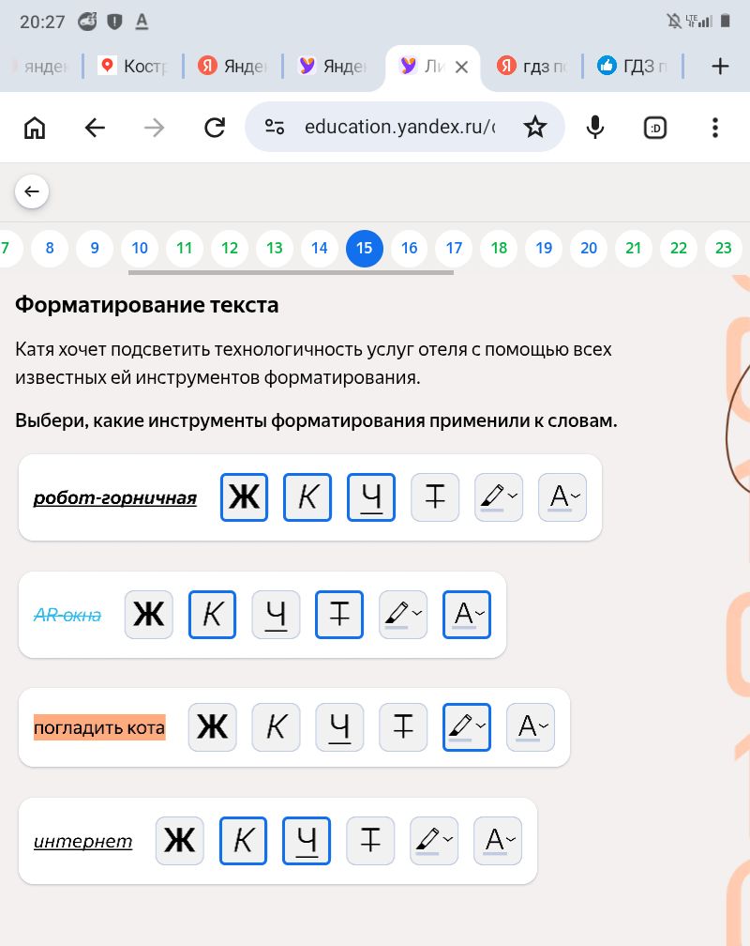Open text color dropdown in AR-окна row
Screen dimensions: 750x946
[467, 614]
